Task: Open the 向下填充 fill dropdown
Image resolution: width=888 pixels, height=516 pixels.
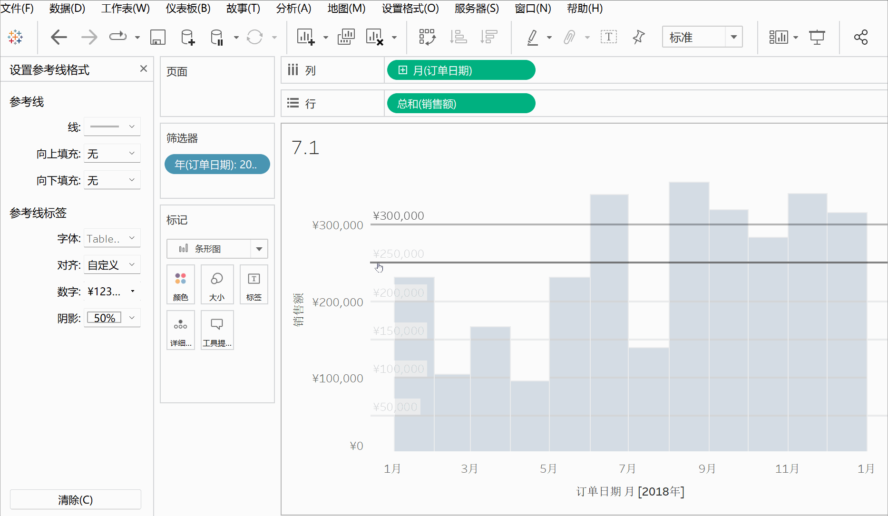Action: [x=112, y=180]
